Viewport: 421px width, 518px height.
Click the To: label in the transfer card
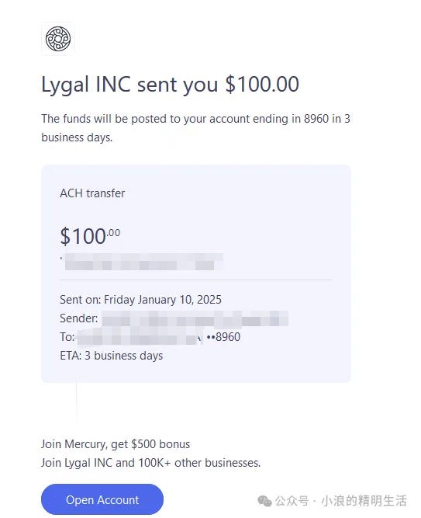(x=67, y=337)
